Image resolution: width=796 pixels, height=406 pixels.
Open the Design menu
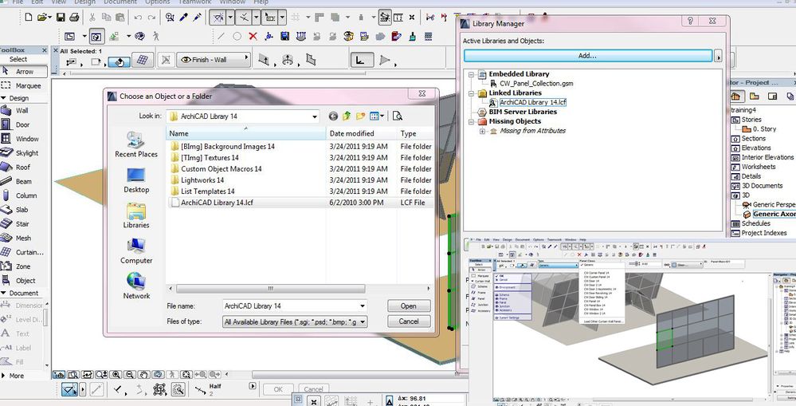click(x=84, y=2)
